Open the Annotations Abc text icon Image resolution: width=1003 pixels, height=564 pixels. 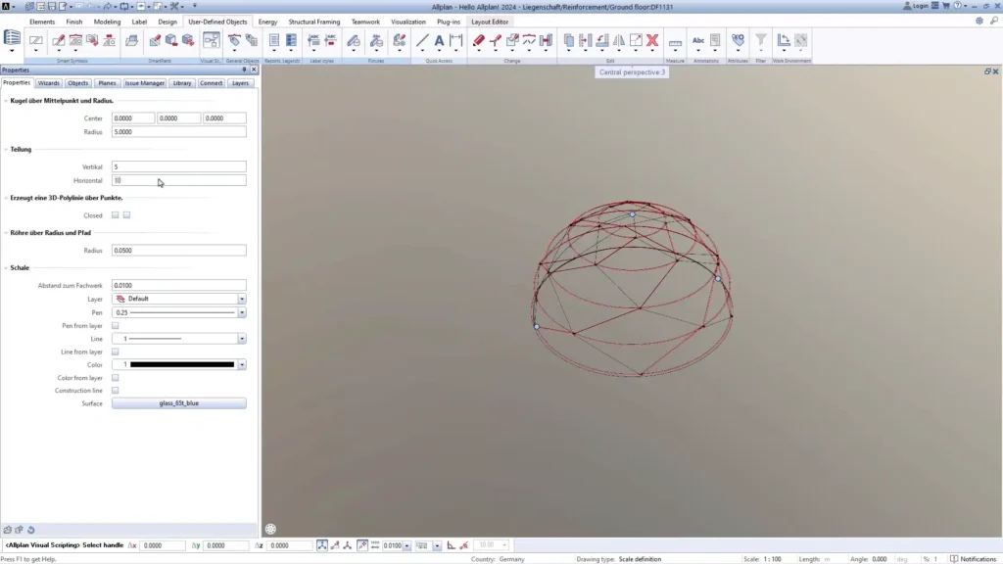point(698,40)
